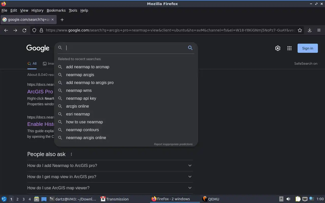This screenshot has width=325, height=203.
Task: Click the Firefox URL address bar
Action: (x=170, y=30)
